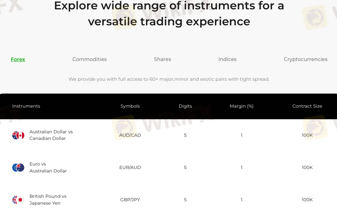
Task: Click the 100K contract size for AUD/CAD
Action: (x=307, y=135)
